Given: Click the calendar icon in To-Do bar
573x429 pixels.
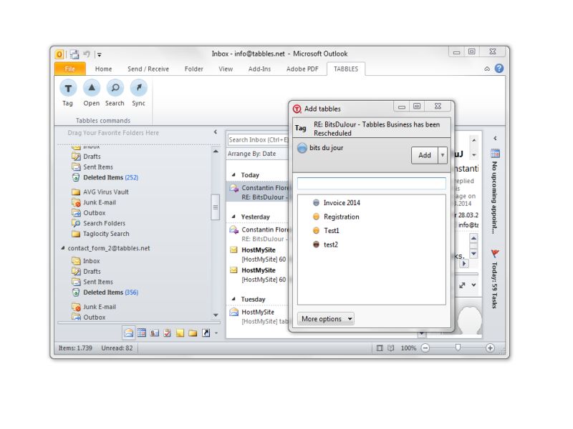Looking at the screenshot, I should click(495, 153).
